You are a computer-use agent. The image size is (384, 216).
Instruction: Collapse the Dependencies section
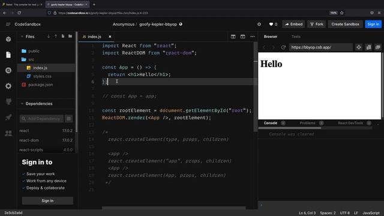22,104
